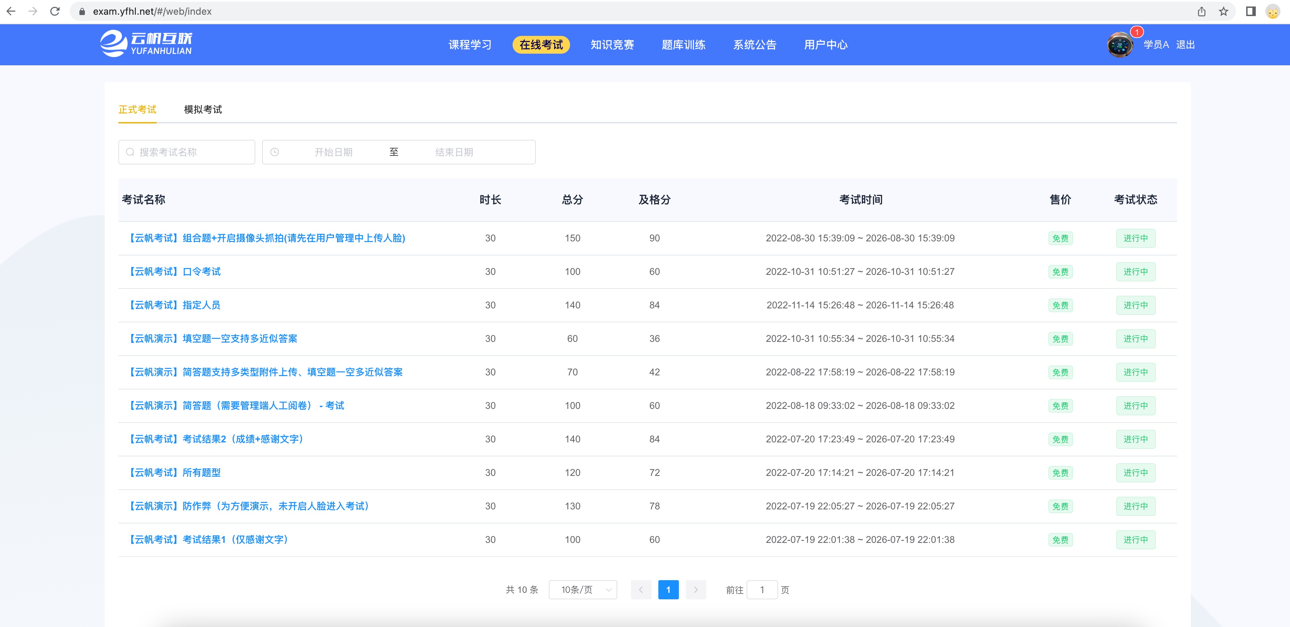
Task: Click the 及格分 column header
Action: tap(655, 200)
